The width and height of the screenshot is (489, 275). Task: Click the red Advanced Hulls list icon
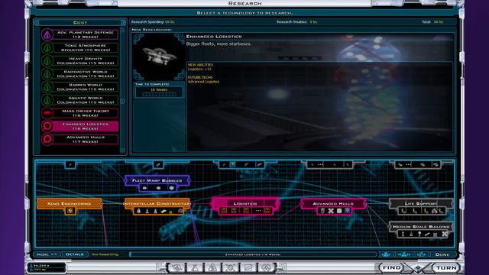[x=47, y=139]
